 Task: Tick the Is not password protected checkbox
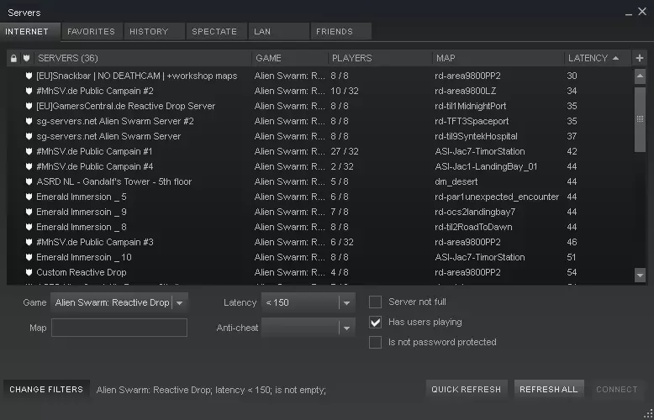(x=376, y=343)
